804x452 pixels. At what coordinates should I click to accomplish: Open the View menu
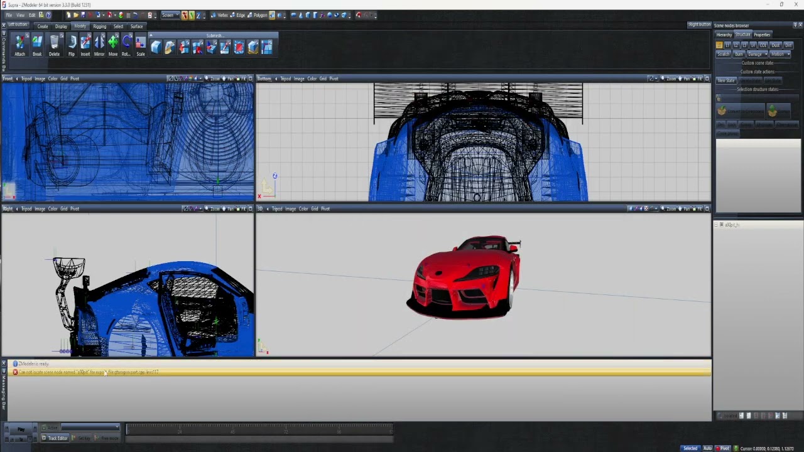point(21,15)
